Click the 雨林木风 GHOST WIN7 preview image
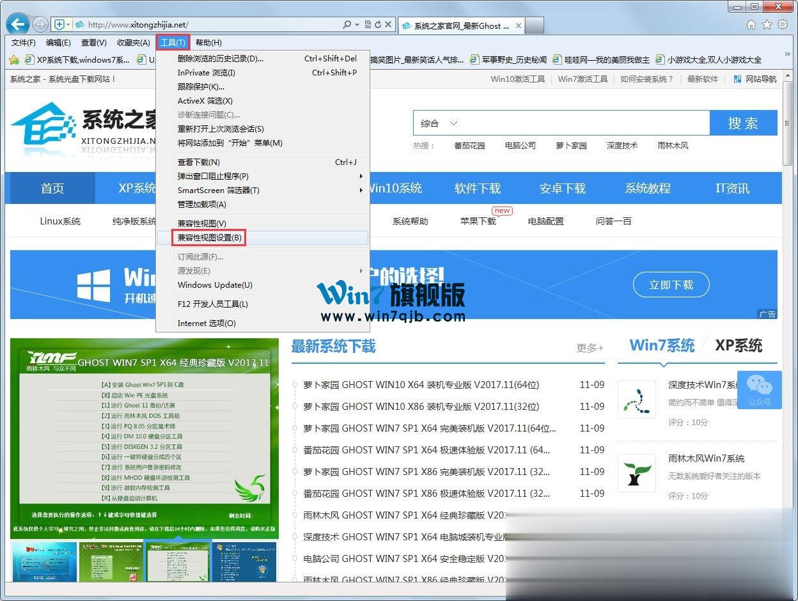The height and width of the screenshot is (601, 798). tap(145, 439)
